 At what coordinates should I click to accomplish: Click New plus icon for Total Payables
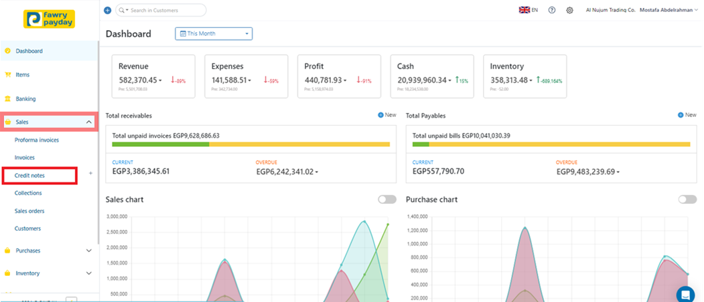[x=681, y=115]
